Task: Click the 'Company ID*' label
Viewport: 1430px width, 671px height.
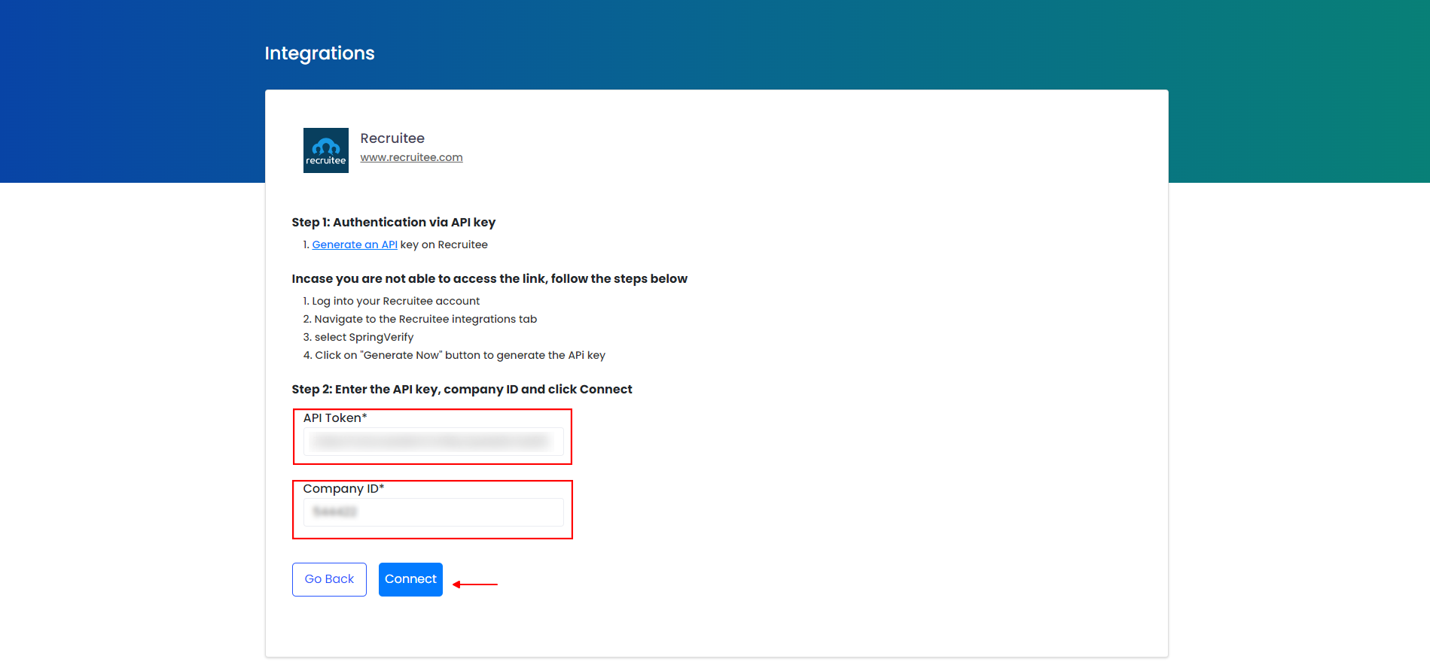Action: [x=343, y=489]
